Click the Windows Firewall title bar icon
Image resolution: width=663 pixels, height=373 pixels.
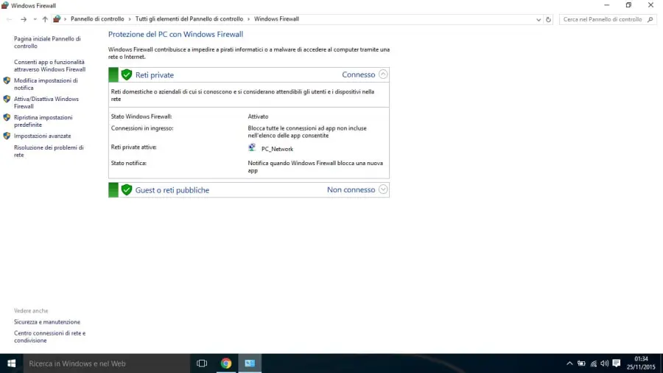tap(5, 5)
